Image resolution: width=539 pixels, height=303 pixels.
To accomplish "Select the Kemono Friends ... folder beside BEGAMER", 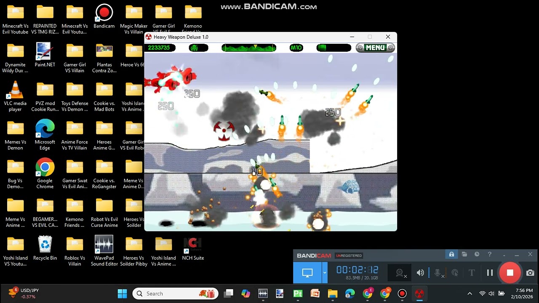I will point(75,213).
